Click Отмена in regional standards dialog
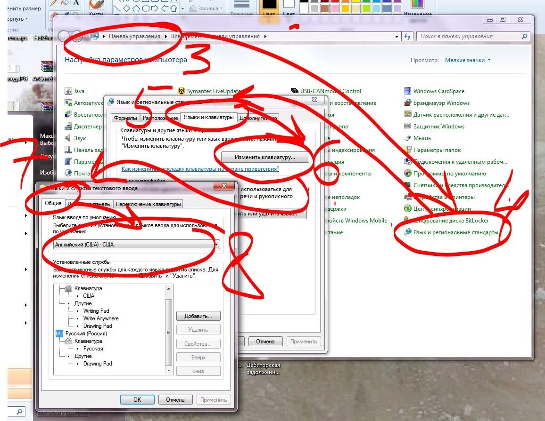The width and height of the screenshot is (545, 421). (x=265, y=341)
